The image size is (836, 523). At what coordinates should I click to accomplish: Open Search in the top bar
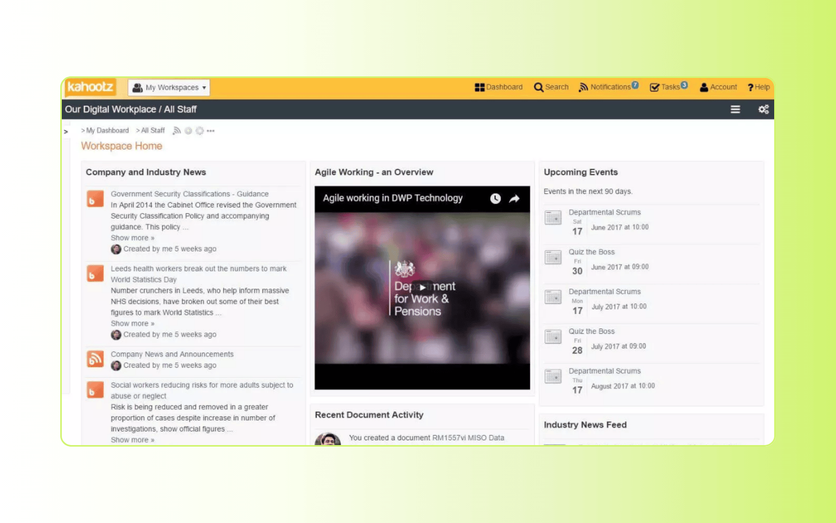point(551,87)
